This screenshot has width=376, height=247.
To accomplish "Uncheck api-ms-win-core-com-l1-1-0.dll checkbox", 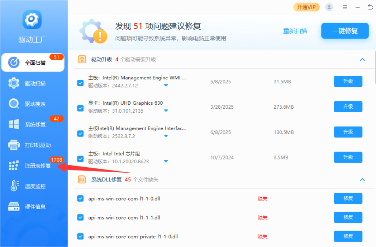I will click(x=80, y=198).
